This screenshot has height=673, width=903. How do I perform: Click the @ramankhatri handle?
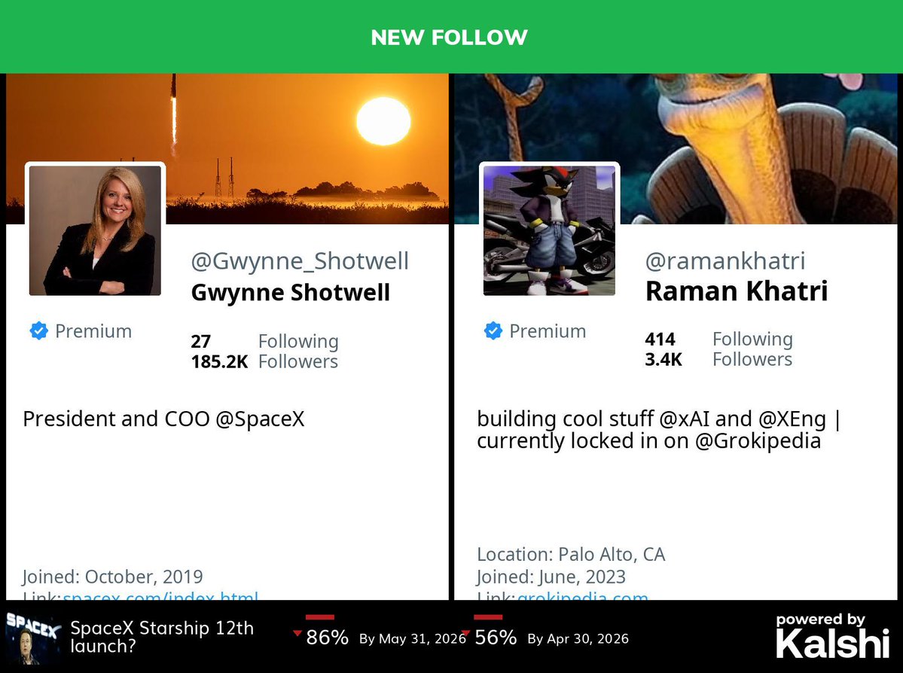pos(725,261)
